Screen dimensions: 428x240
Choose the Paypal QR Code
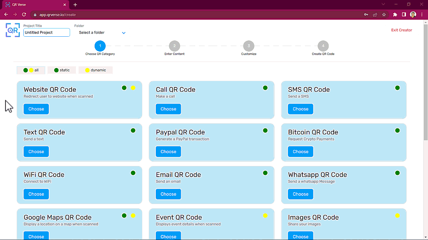coord(168,152)
